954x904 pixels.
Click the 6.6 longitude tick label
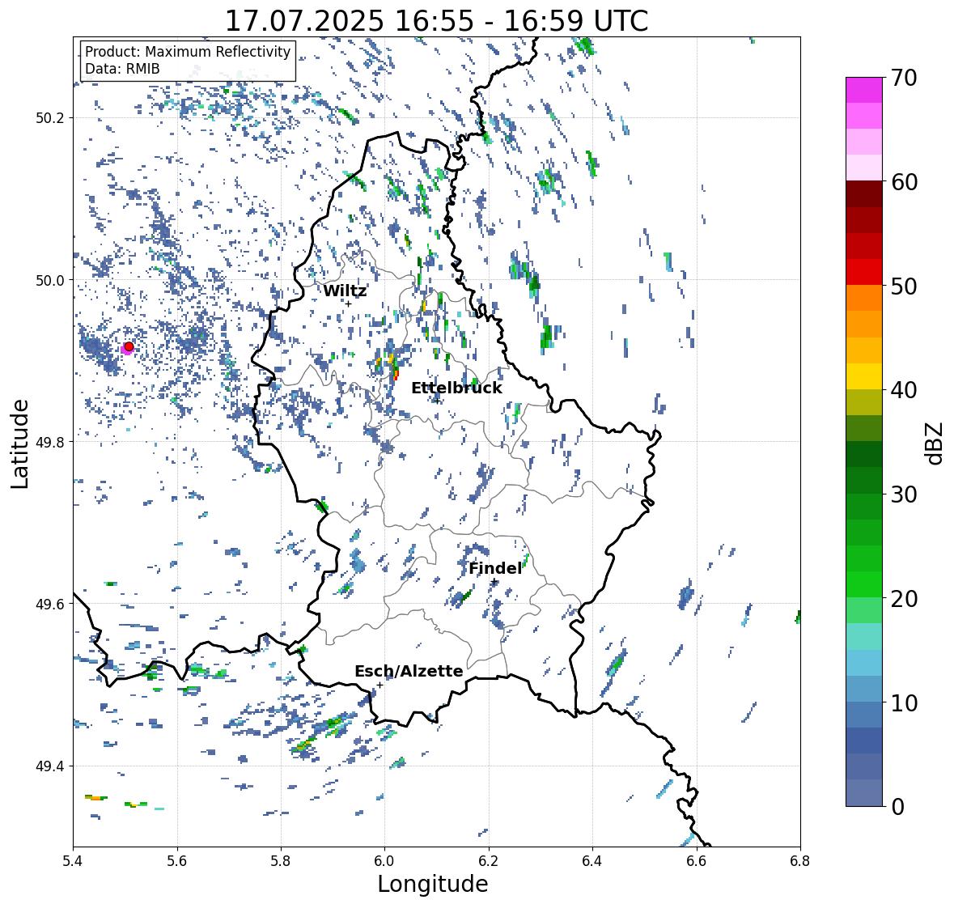(697, 861)
